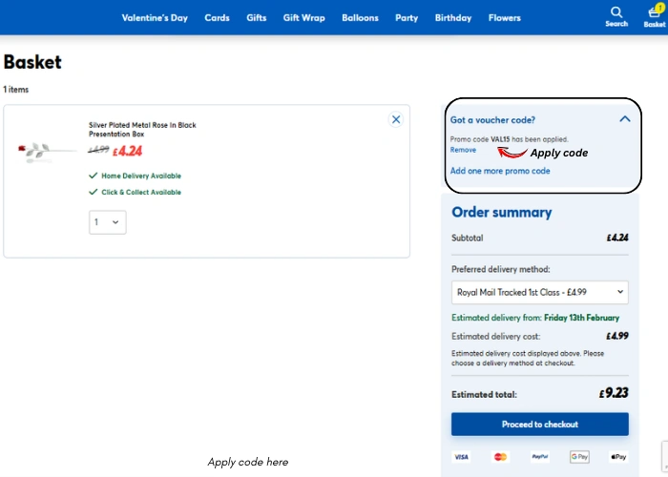Open the Gift Wrap menu
The width and height of the screenshot is (668, 477).
pos(304,18)
